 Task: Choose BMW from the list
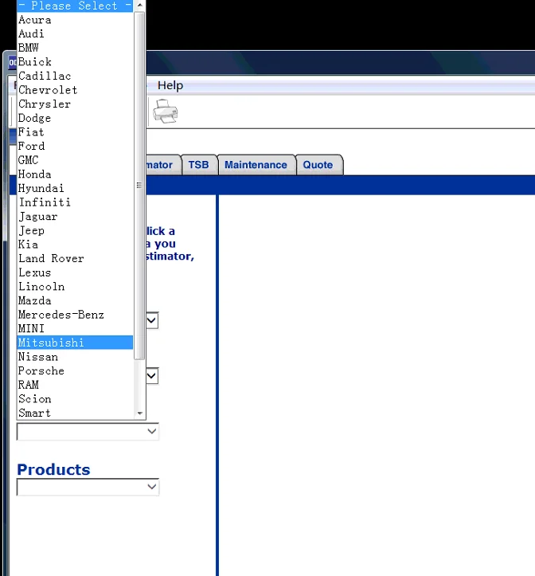pyautogui.click(x=75, y=48)
